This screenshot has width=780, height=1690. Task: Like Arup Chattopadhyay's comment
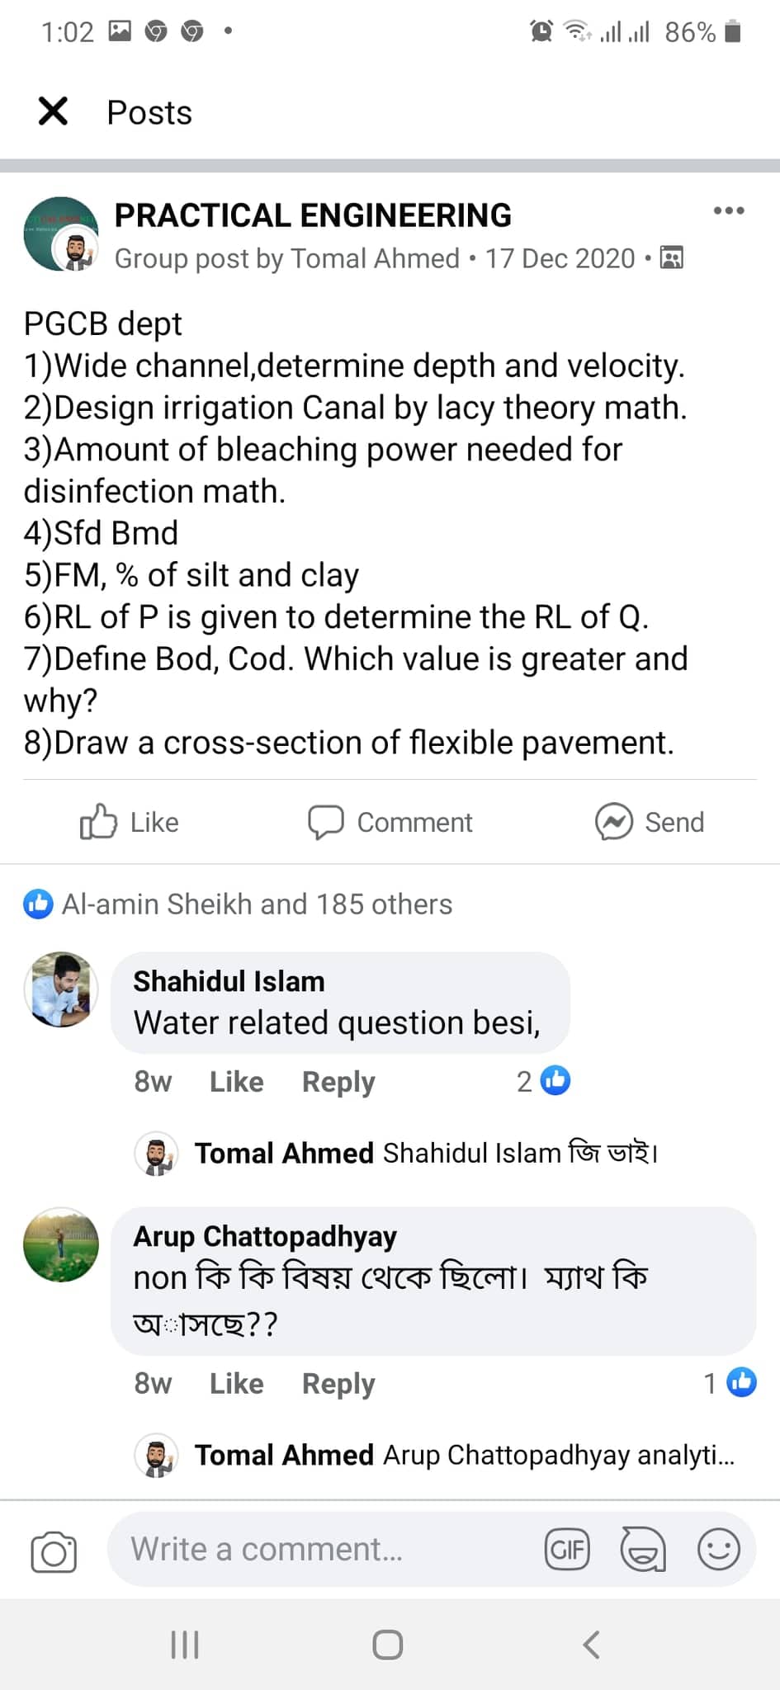tap(236, 1384)
